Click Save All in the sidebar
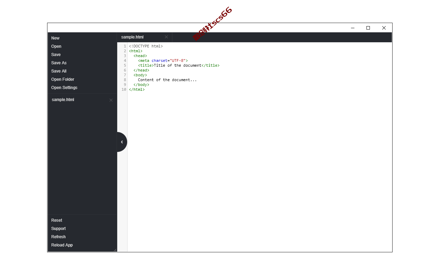 click(59, 71)
